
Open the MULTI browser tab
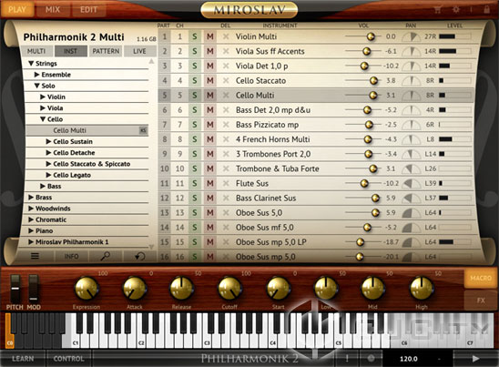pyautogui.click(x=36, y=51)
